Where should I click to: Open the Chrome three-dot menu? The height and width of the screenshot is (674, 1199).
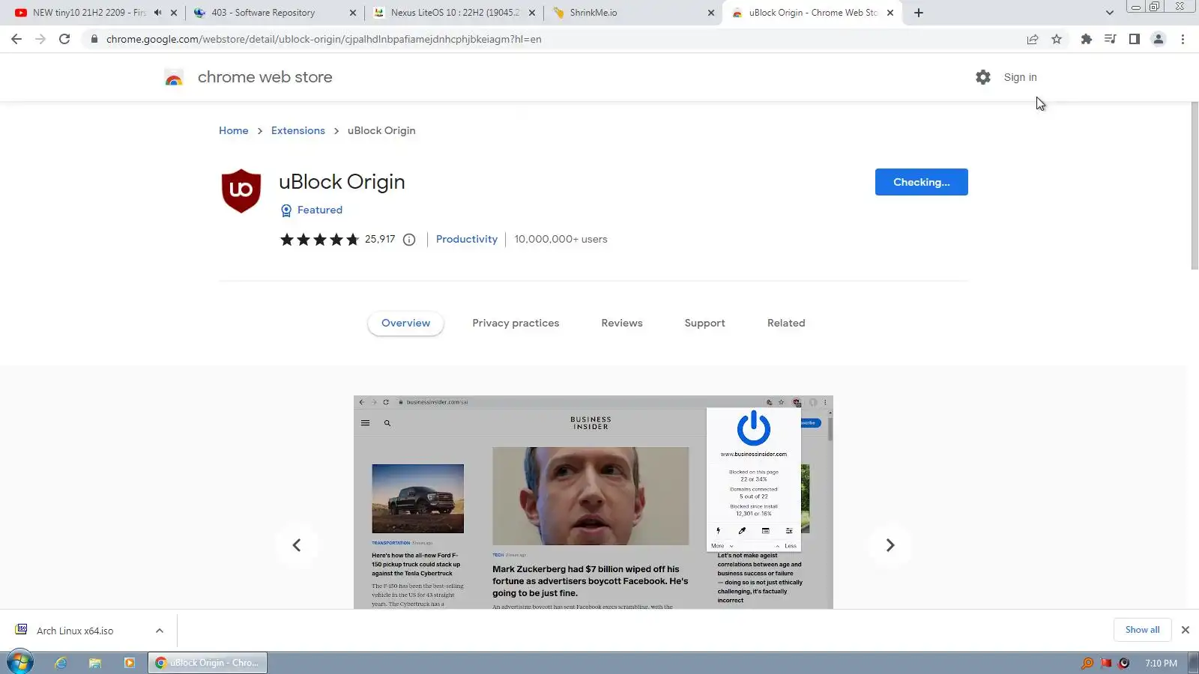click(1183, 39)
